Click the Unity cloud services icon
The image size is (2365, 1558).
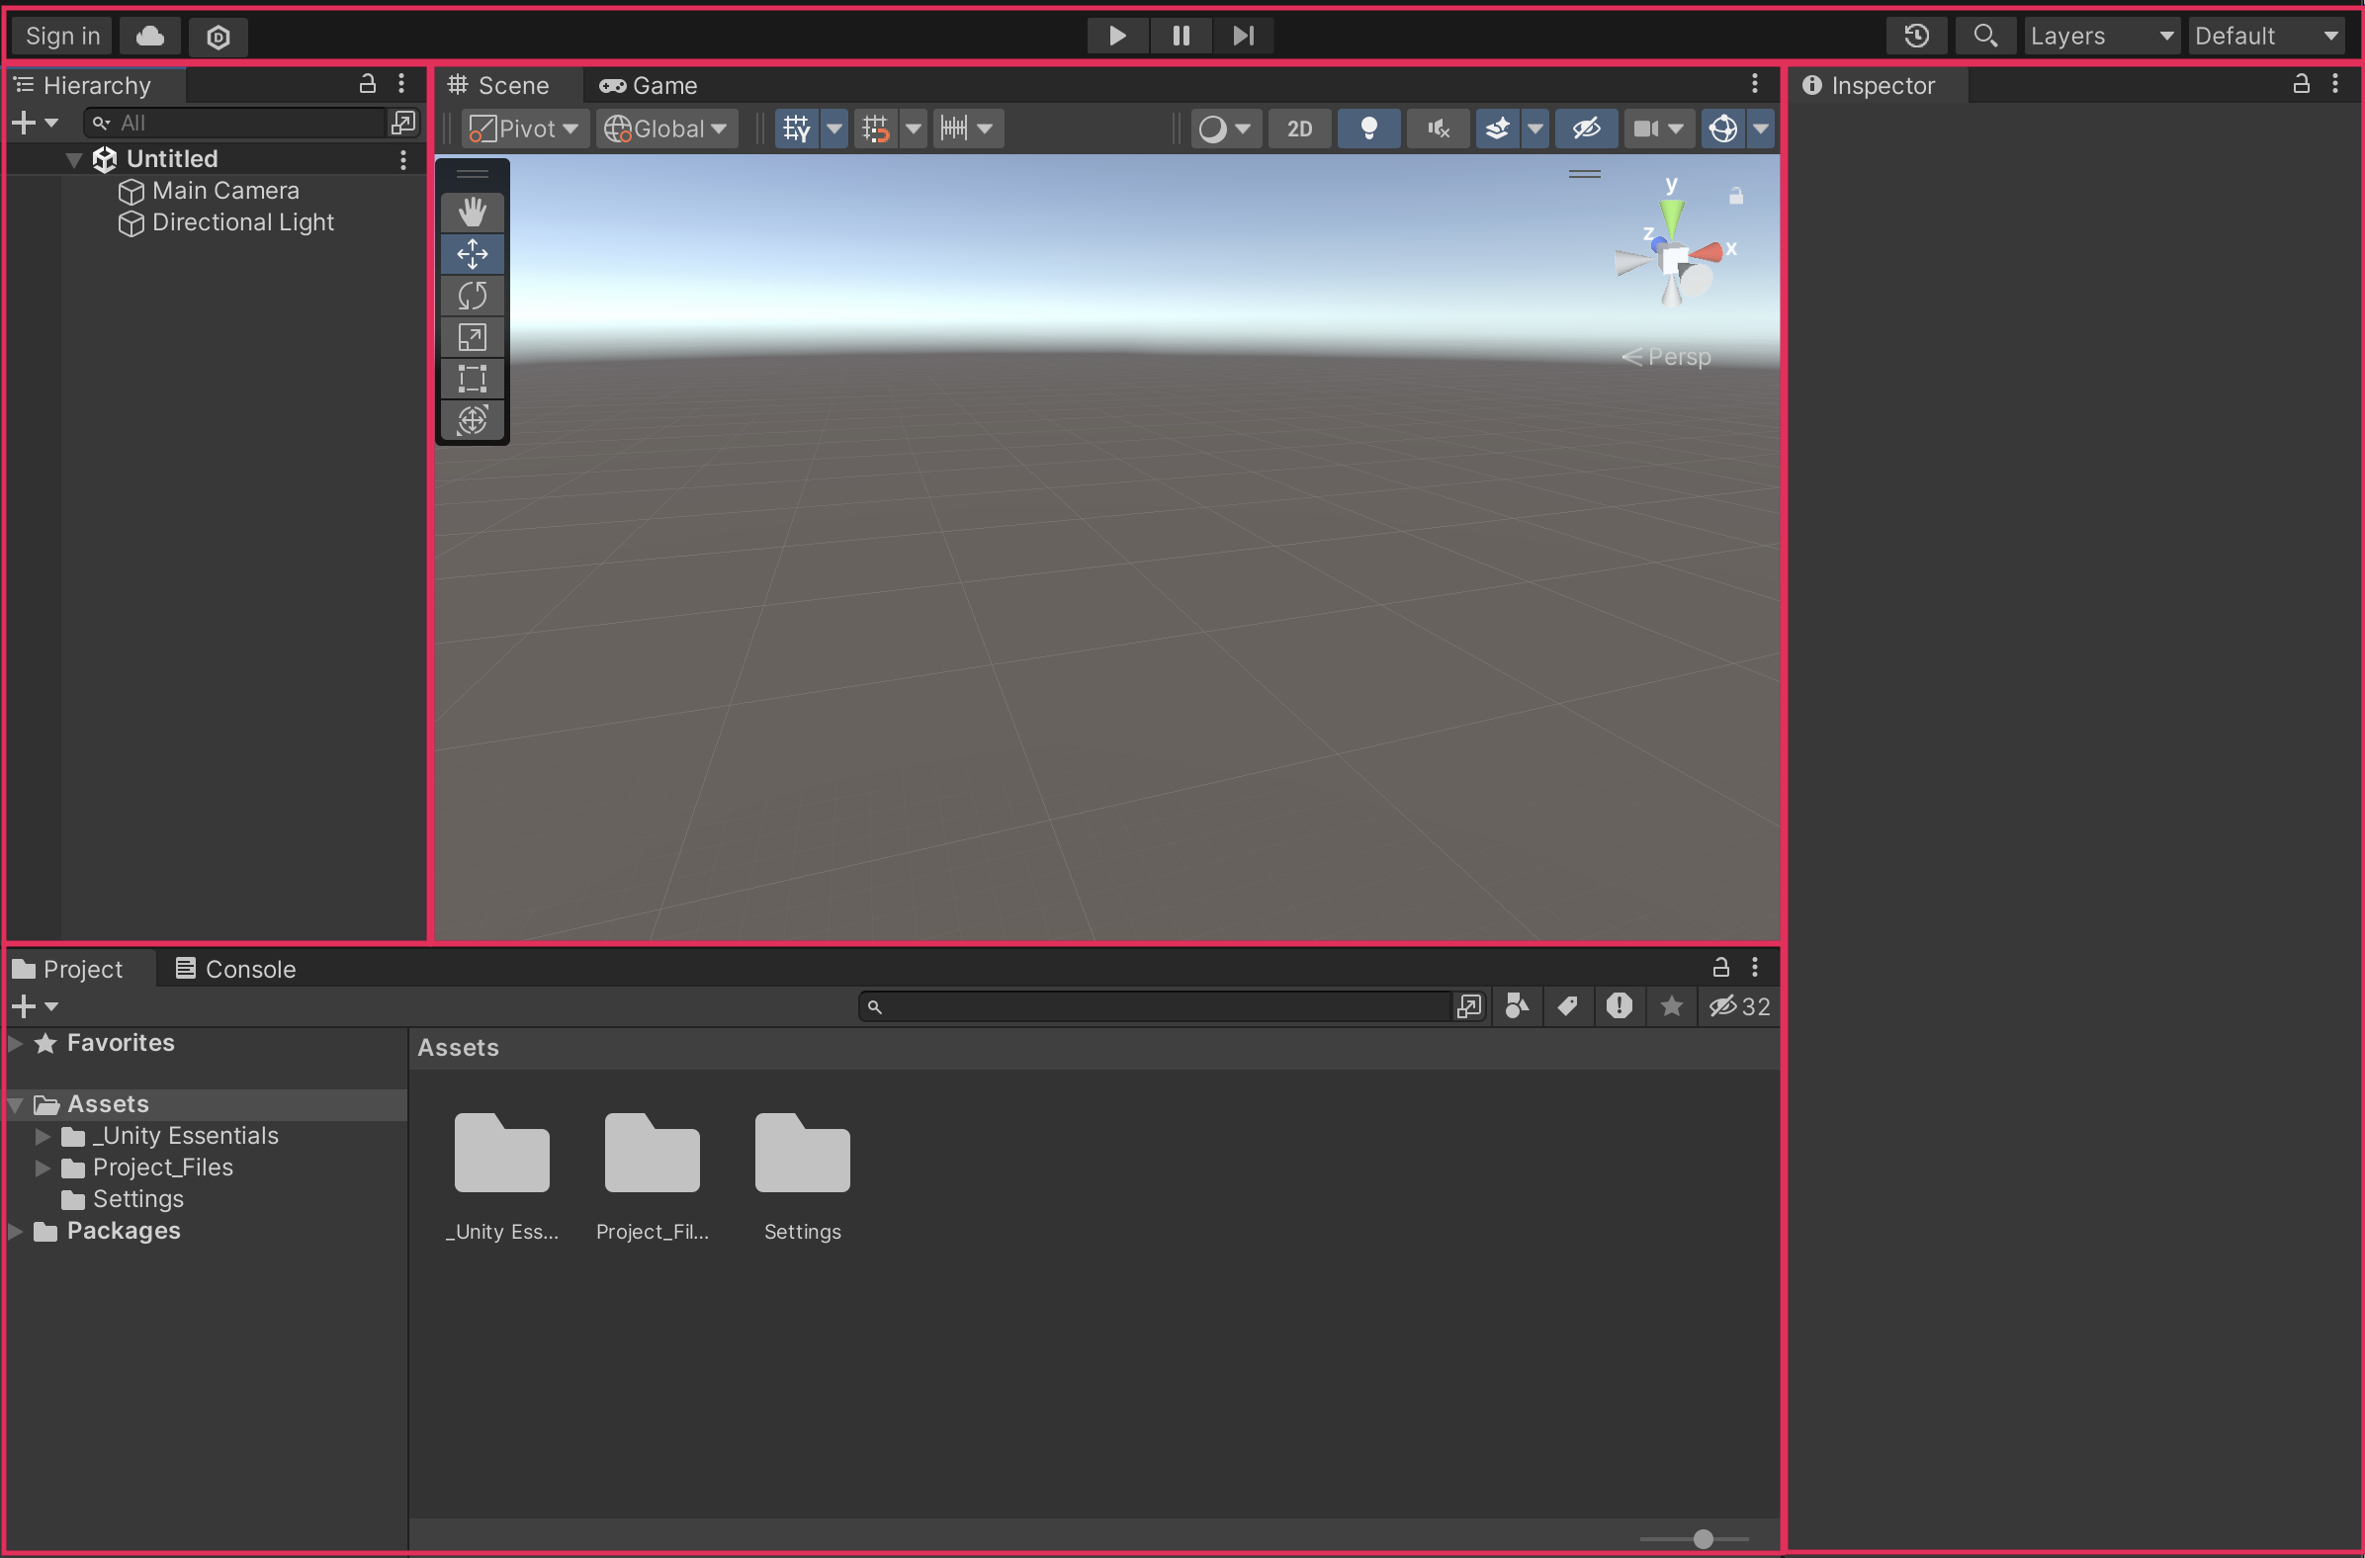coord(150,36)
